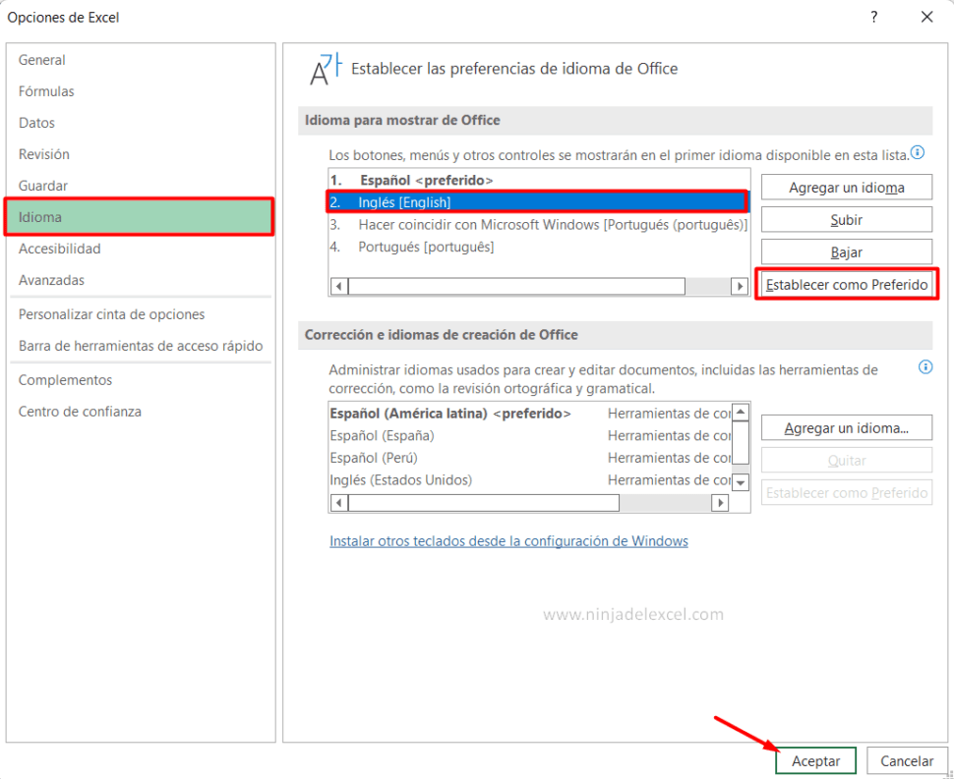Screen dimensions: 954x779
Task: Confirm changes with the Aceptar button
Action: tap(815, 760)
